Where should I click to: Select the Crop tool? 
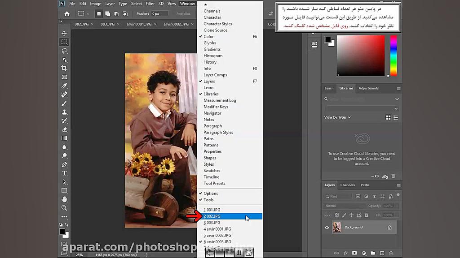pyautogui.click(x=64, y=68)
